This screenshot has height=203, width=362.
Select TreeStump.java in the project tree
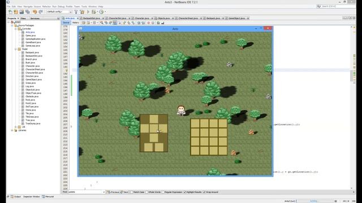pos(33,123)
